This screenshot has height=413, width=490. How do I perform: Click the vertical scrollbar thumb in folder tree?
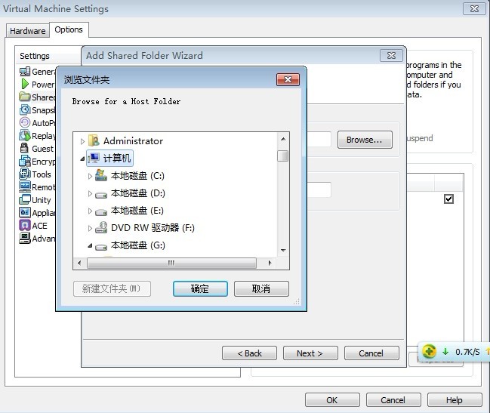pos(283,156)
